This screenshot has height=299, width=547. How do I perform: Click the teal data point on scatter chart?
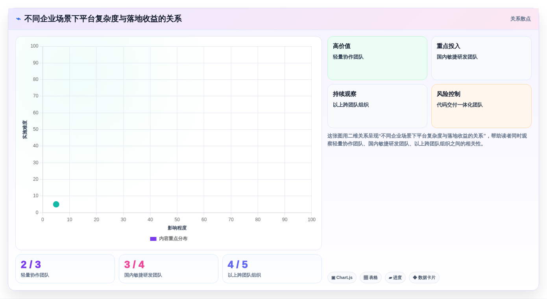point(56,204)
